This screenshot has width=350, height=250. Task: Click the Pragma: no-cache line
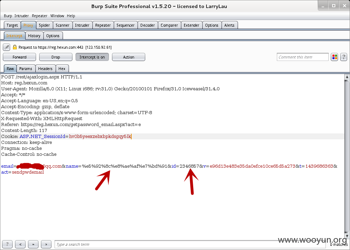click(21, 148)
